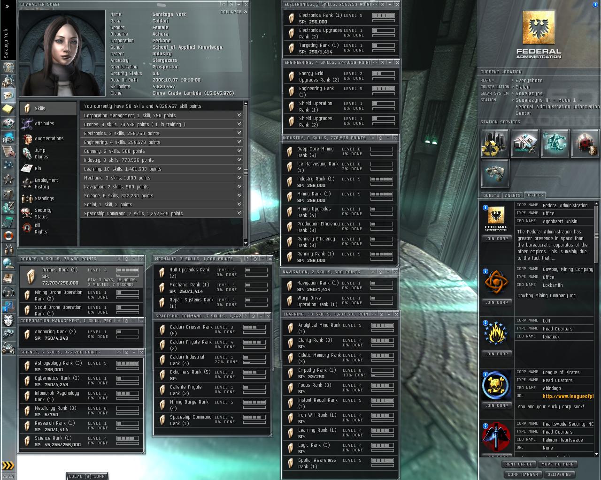Click the info icon at top-right corner

(596, 5)
